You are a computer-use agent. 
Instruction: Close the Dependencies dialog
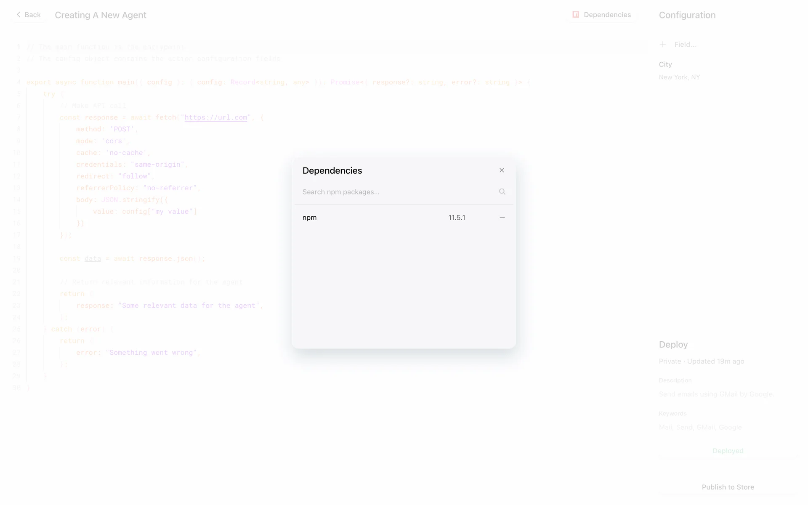pos(502,170)
